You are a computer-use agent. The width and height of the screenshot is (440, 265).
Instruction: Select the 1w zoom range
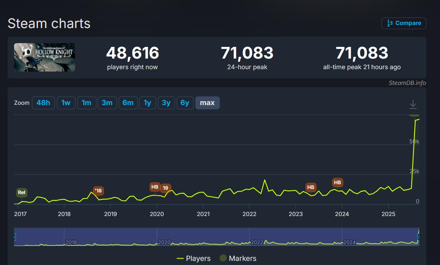[66, 103]
